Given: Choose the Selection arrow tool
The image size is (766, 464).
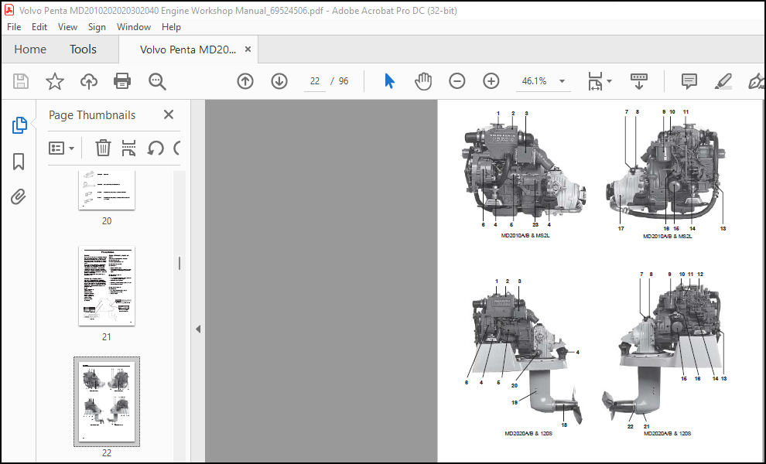Looking at the screenshot, I should click(x=389, y=81).
